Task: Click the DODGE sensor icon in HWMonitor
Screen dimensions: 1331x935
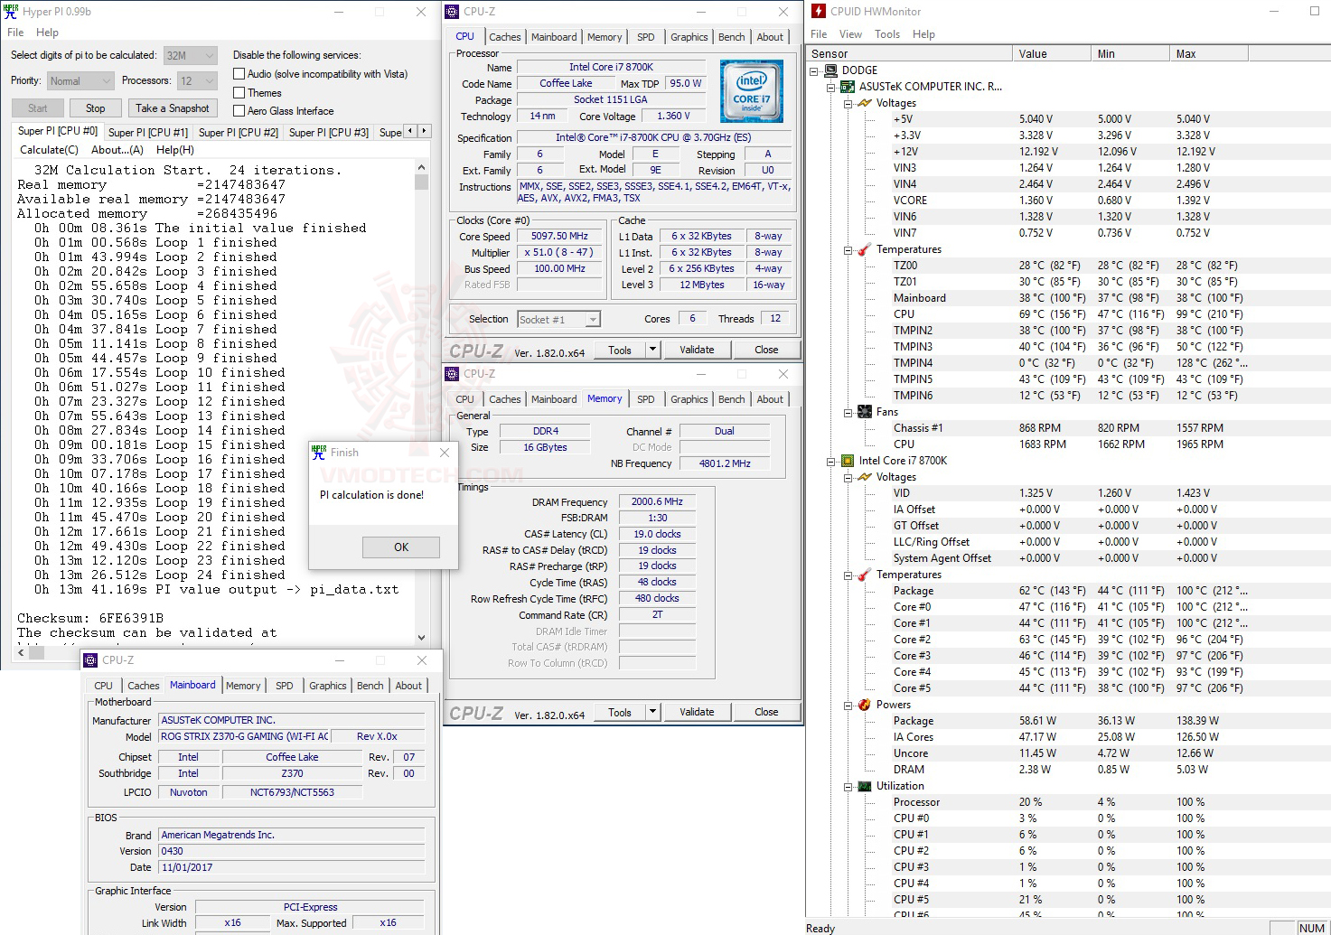Action: tap(830, 70)
